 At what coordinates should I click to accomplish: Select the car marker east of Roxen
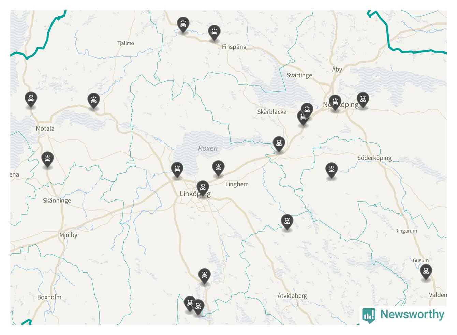tap(279, 144)
